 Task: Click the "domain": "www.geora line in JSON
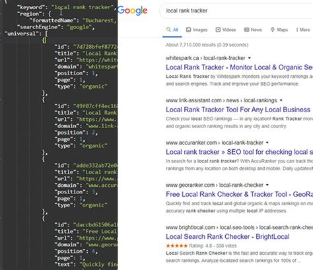tap(86, 245)
